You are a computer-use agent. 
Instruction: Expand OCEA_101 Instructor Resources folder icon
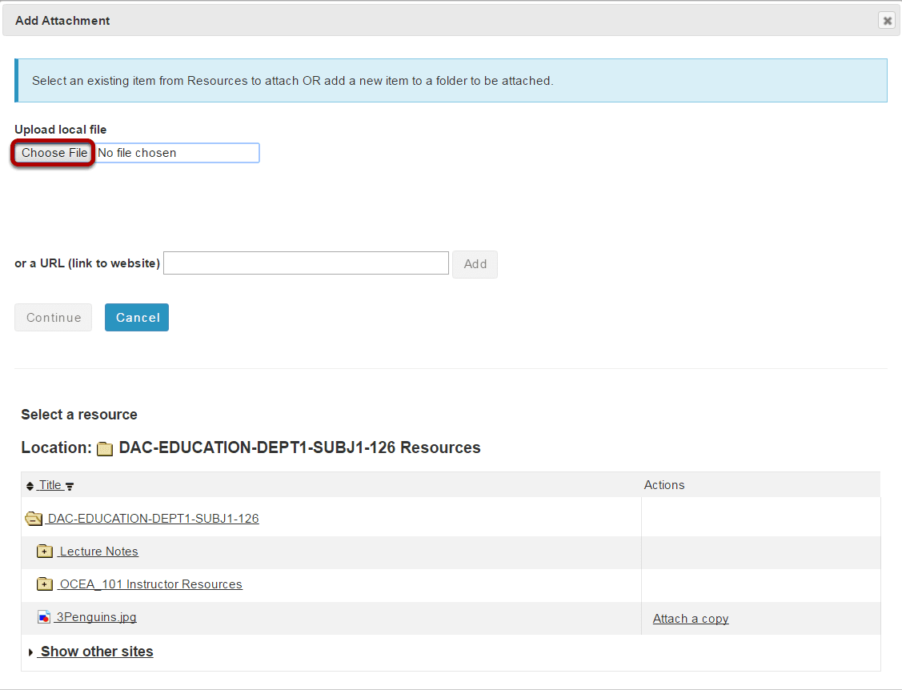point(44,584)
